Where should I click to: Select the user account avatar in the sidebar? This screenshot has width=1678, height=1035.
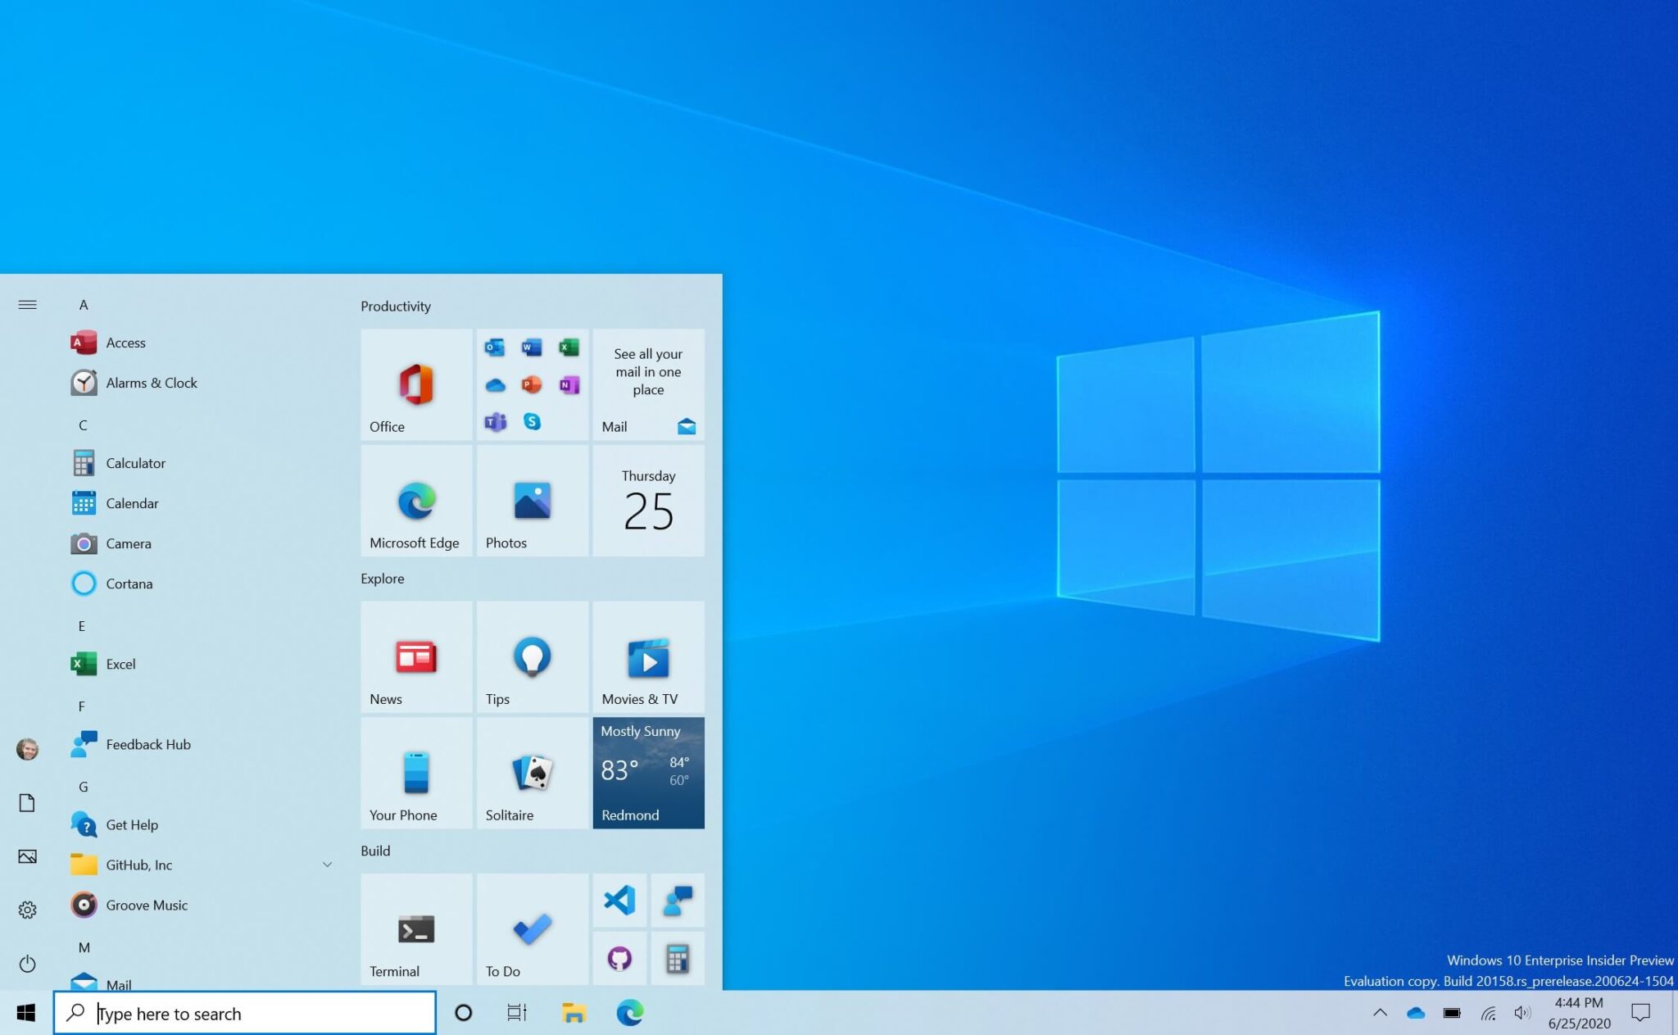[27, 749]
